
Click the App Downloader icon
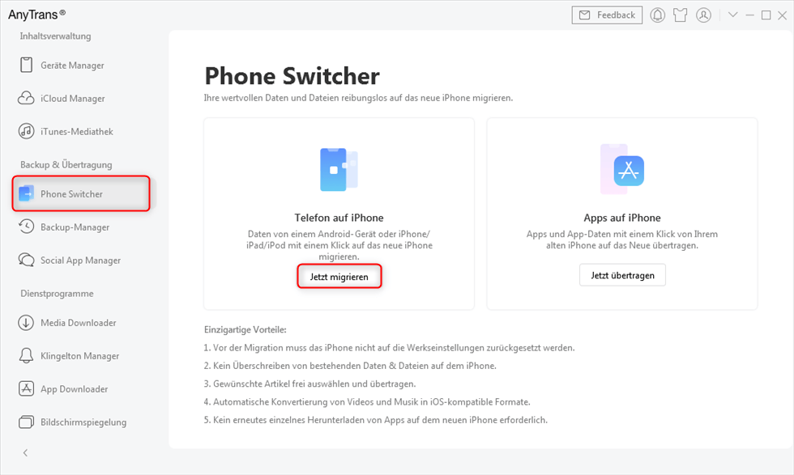tap(26, 389)
